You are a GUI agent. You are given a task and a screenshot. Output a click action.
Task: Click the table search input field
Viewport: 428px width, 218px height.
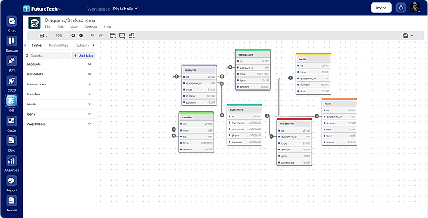coord(47,56)
